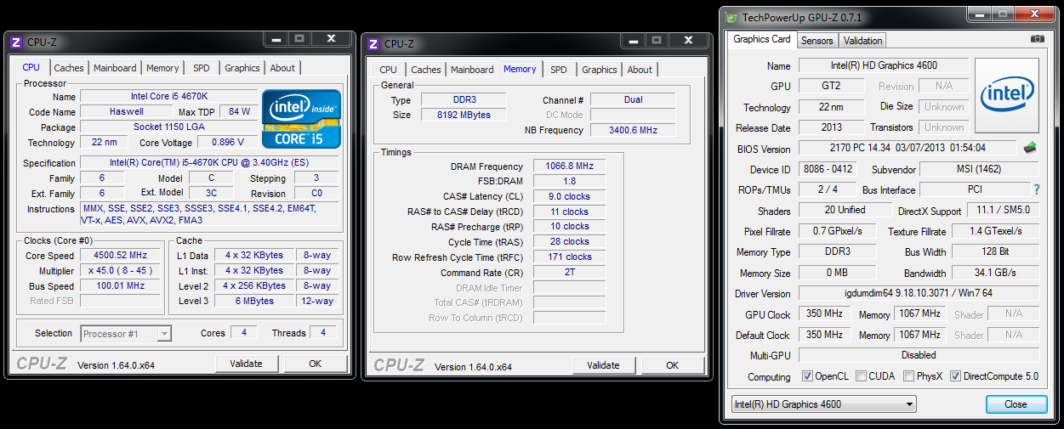
Task: Click the Multi-GPU Disabled field
Action: (x=919, y=355)
